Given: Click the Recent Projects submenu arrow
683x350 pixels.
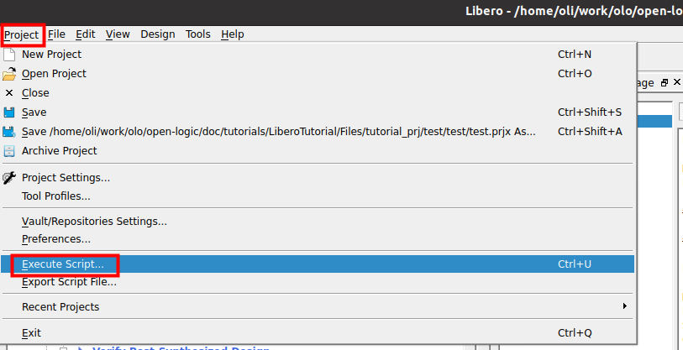Looking at the screenshot, I should point(625,306).
